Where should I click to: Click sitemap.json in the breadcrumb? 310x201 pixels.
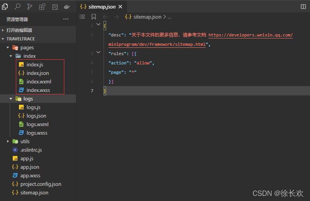click(x=147, y=17)
